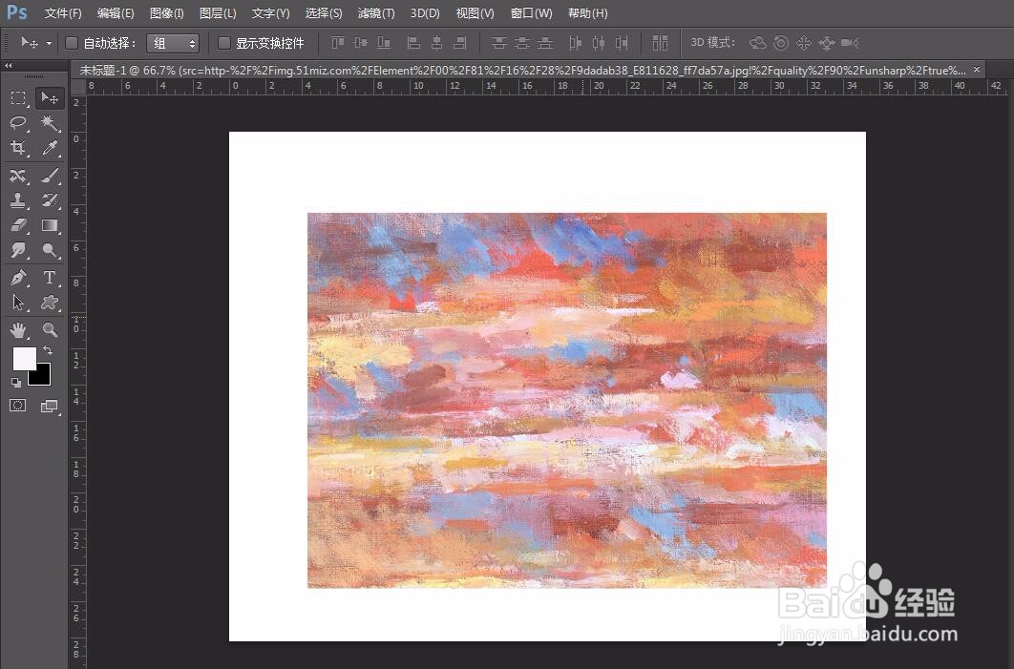Close the 未标题-1 document tab
The width and height of the screenshot is (1014, 669).
tap(977, 69)
